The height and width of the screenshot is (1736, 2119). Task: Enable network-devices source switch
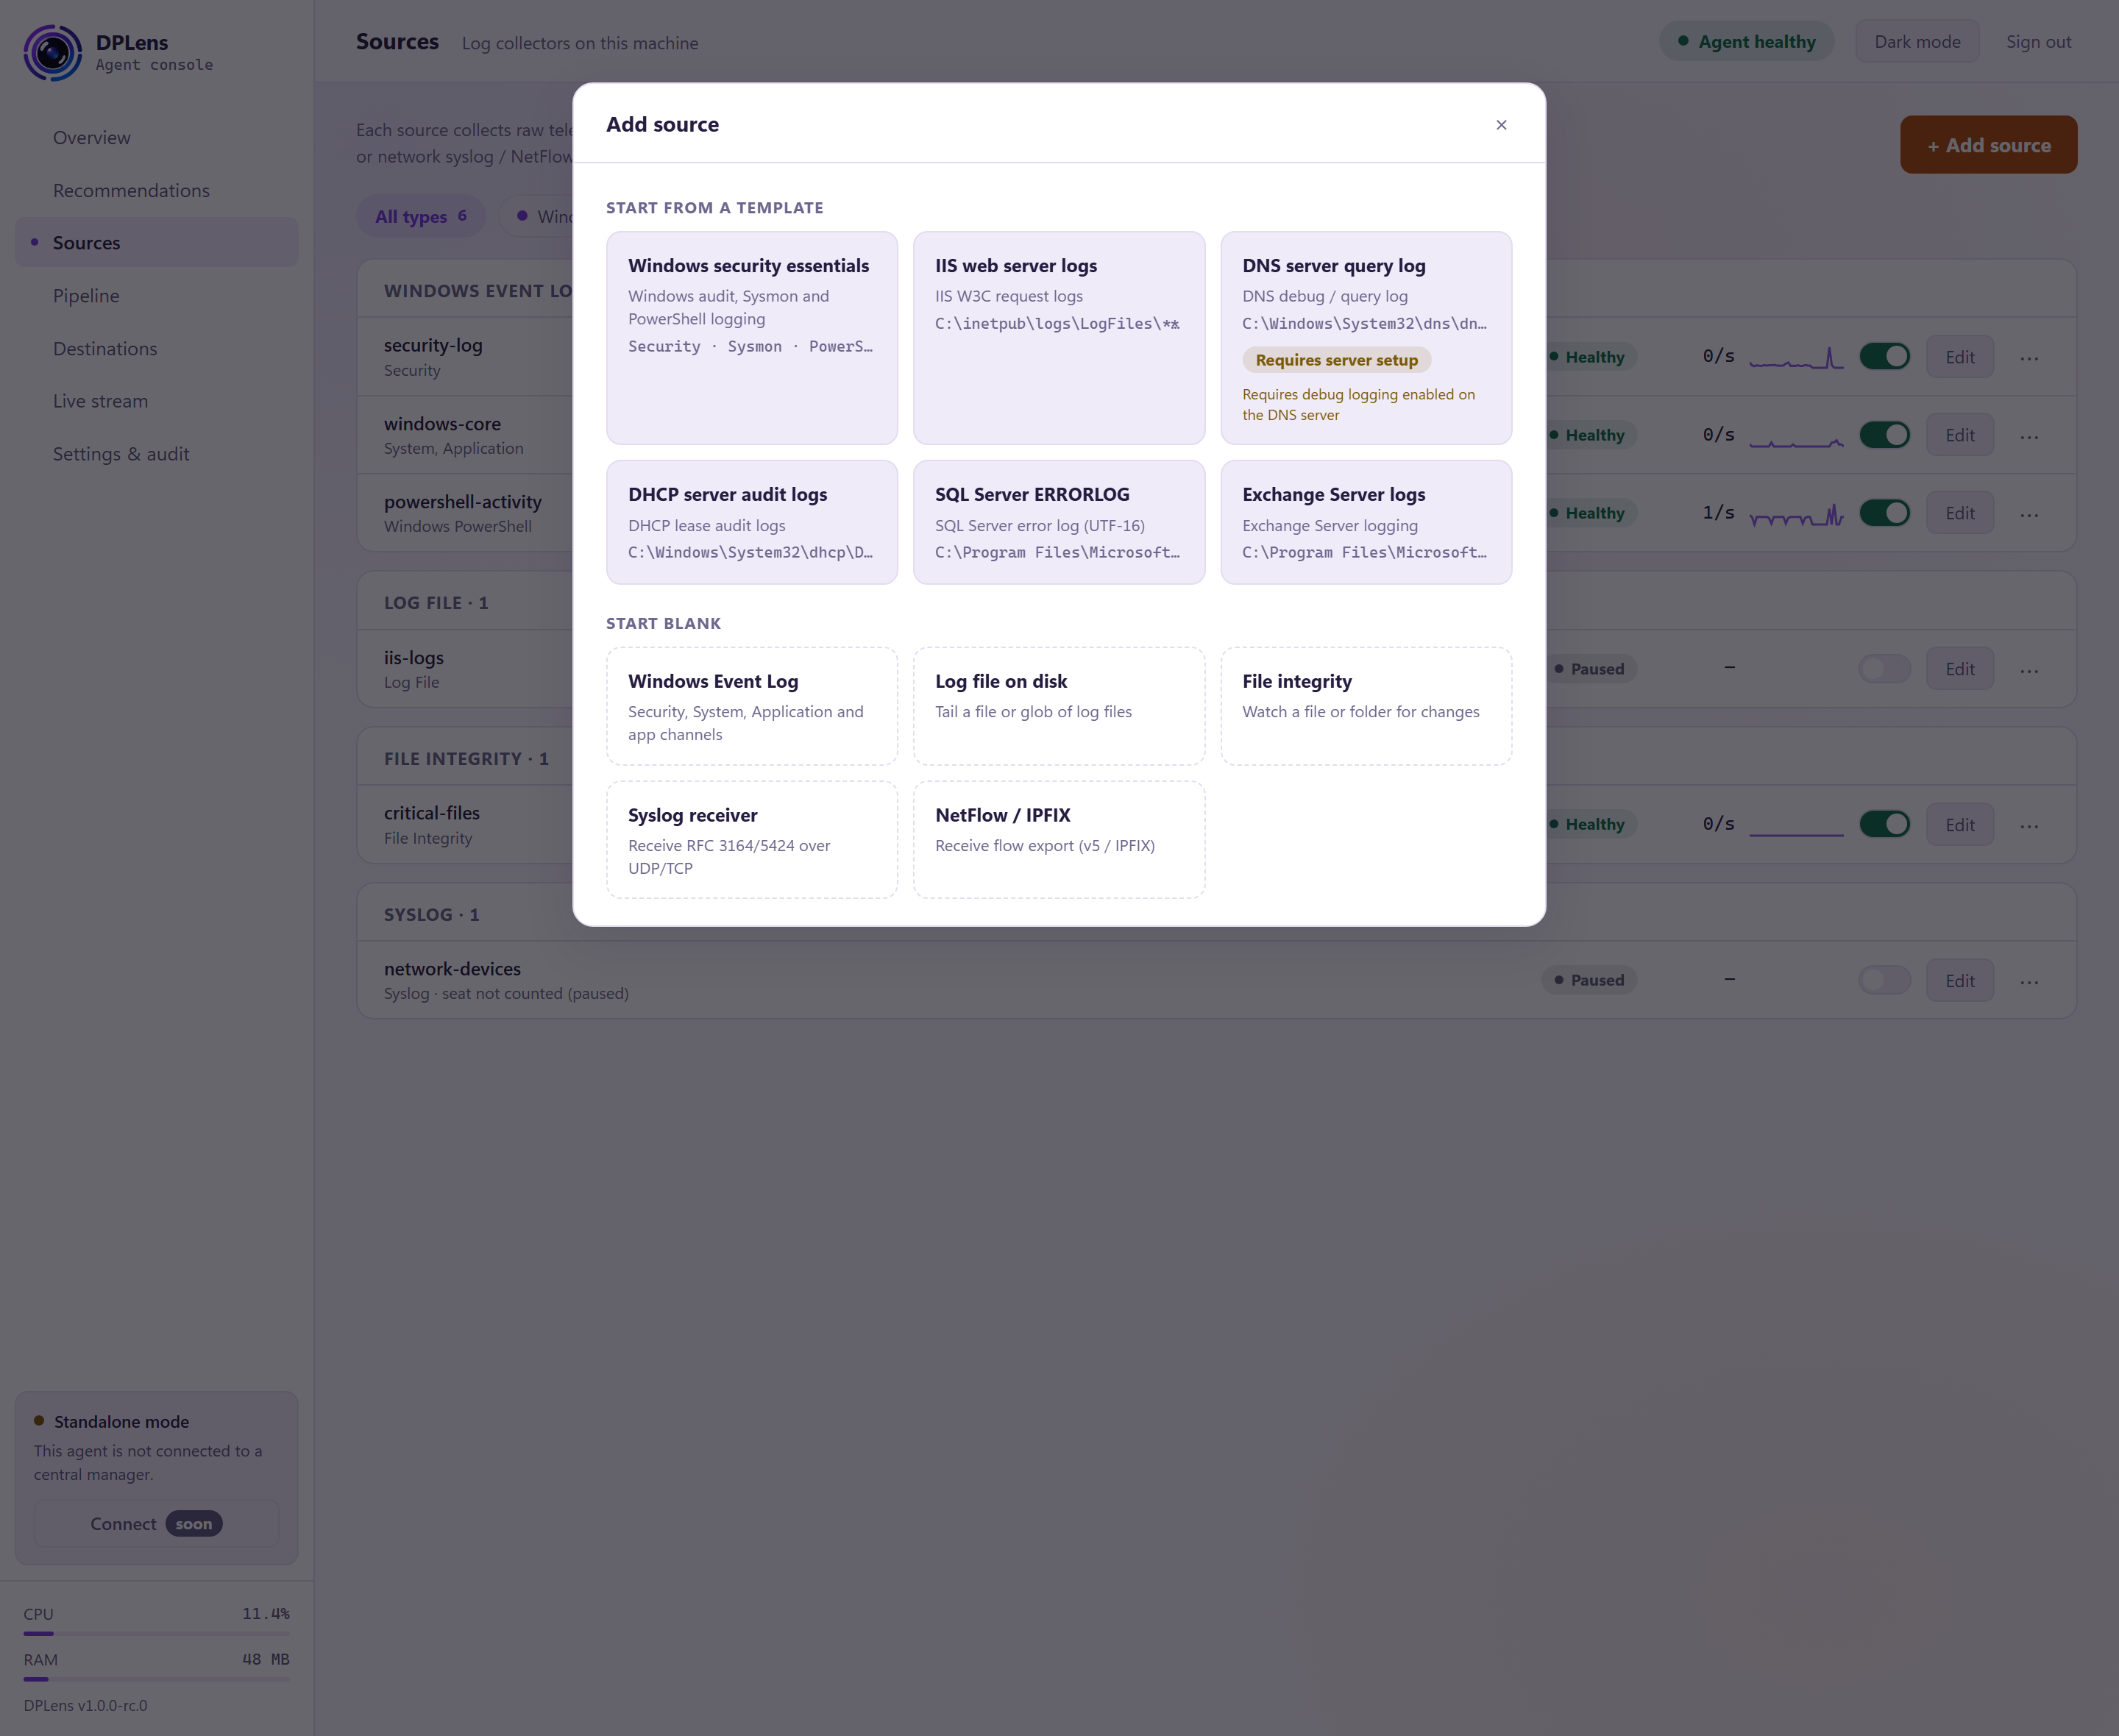click(1884, 980)
